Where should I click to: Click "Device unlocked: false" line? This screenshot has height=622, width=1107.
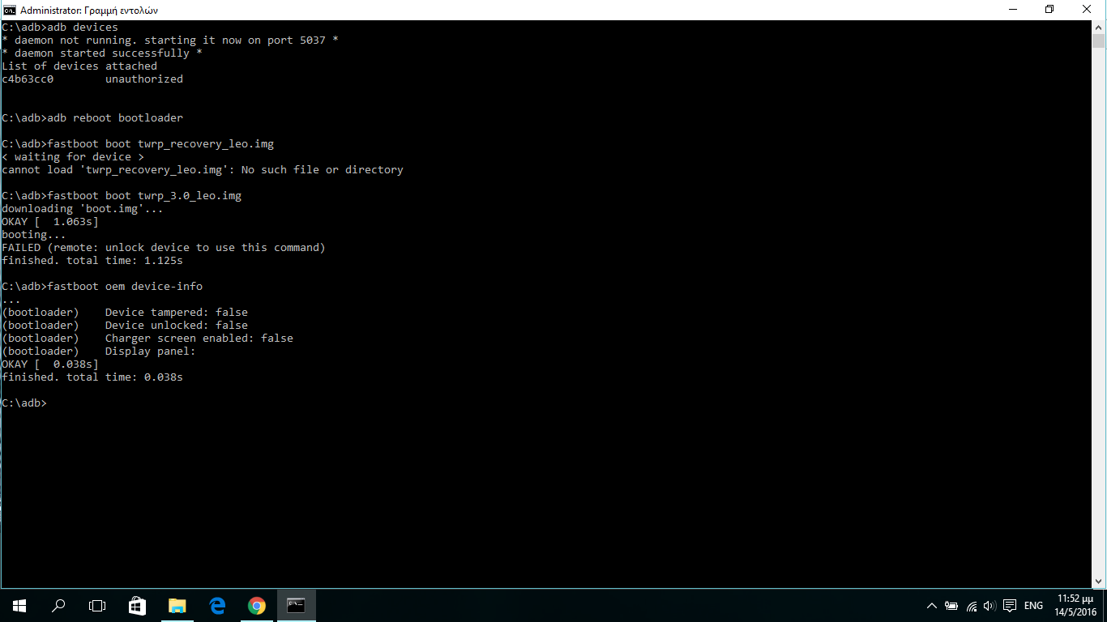click(125, 326)
